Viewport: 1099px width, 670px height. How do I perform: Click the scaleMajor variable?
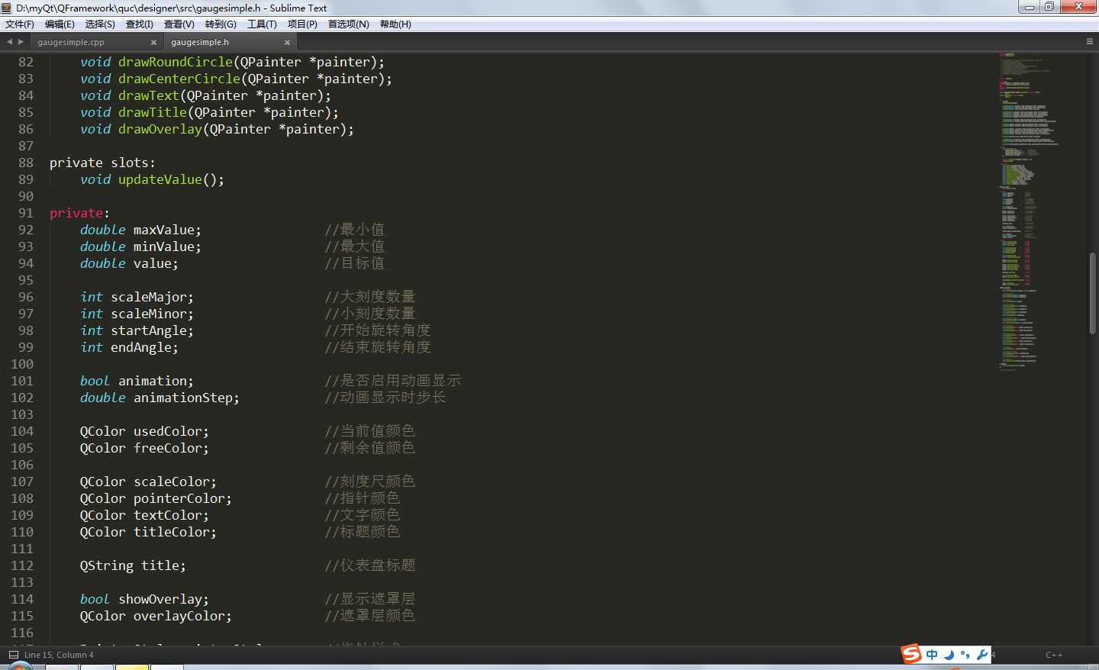(149, 297)
